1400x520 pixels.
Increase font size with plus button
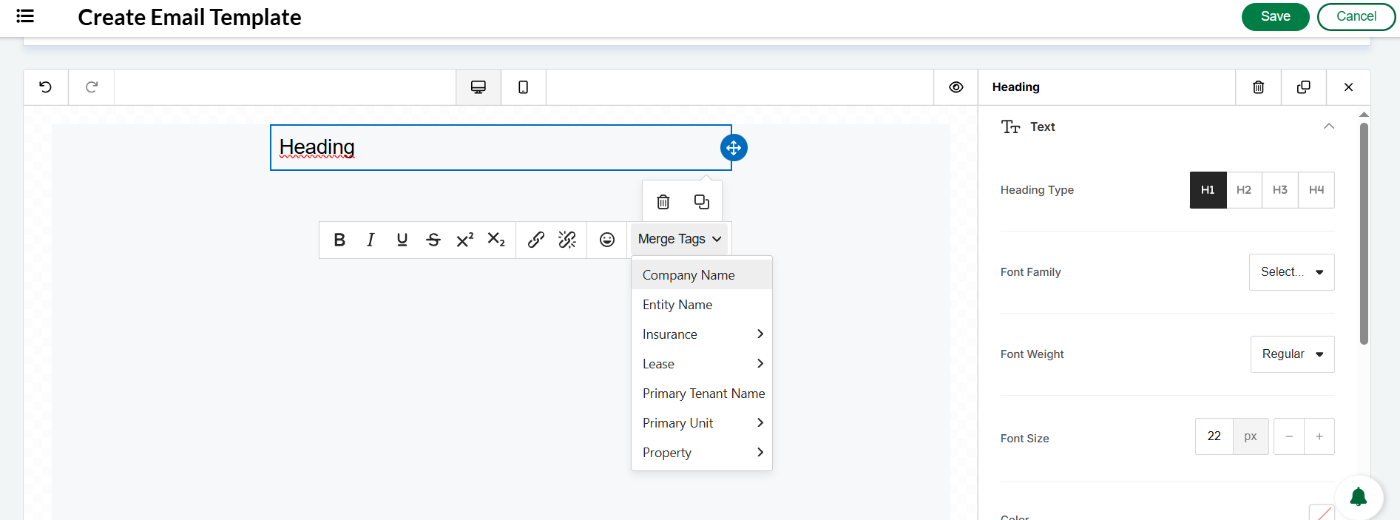click(x=1319, y=436)
